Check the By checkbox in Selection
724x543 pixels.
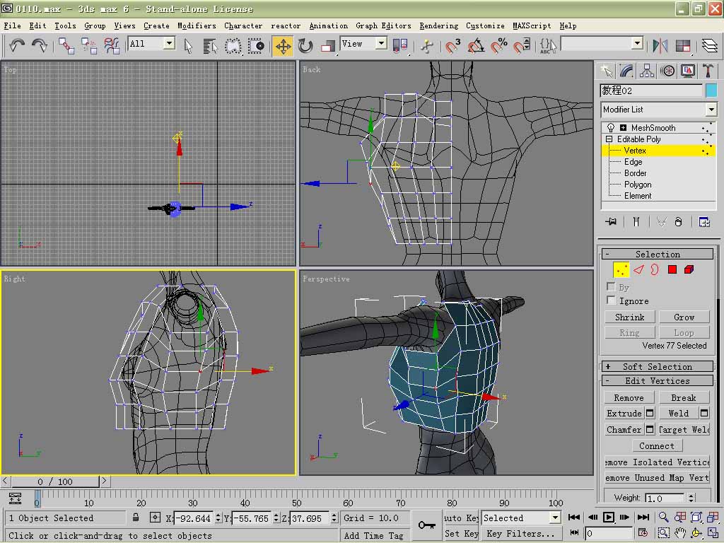(x=612, y=287)
